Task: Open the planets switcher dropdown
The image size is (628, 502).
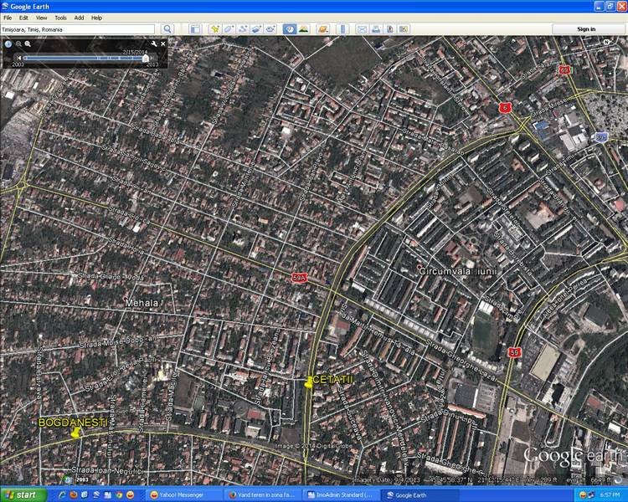Action: [x=322, y=29]
